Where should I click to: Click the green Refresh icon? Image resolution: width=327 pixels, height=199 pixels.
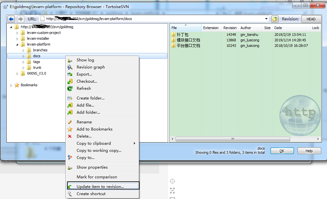(70, 89)
